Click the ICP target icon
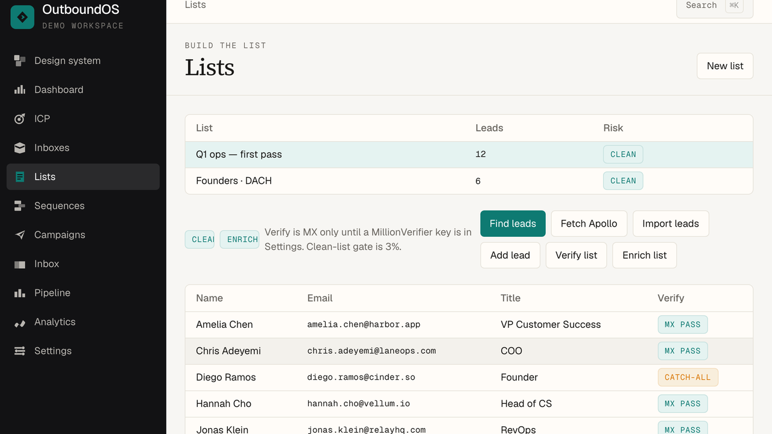 (20, 119)
